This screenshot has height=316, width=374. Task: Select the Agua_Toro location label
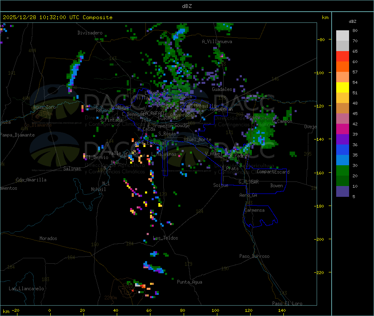pyautogui.click(x=44, y=107)
